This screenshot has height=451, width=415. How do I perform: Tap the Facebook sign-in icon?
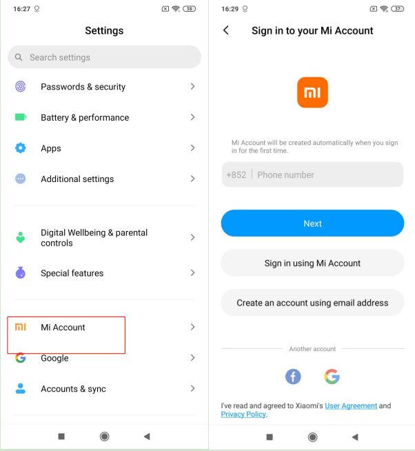(x=293, y=377)
